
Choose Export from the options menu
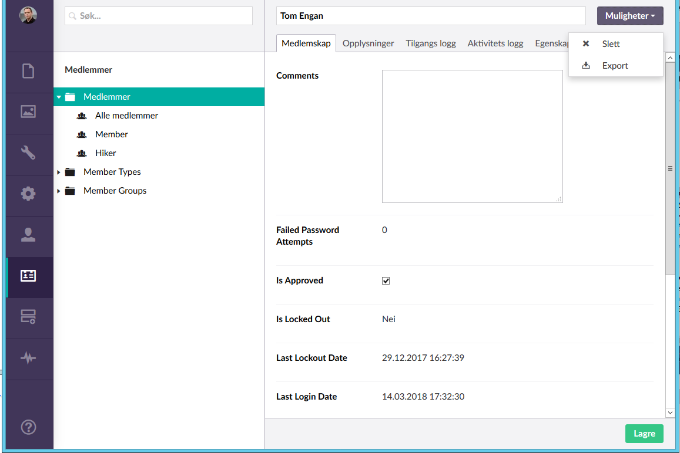point(615,66)
